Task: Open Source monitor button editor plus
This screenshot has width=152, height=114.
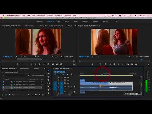Action: click(x=74, y=64)
